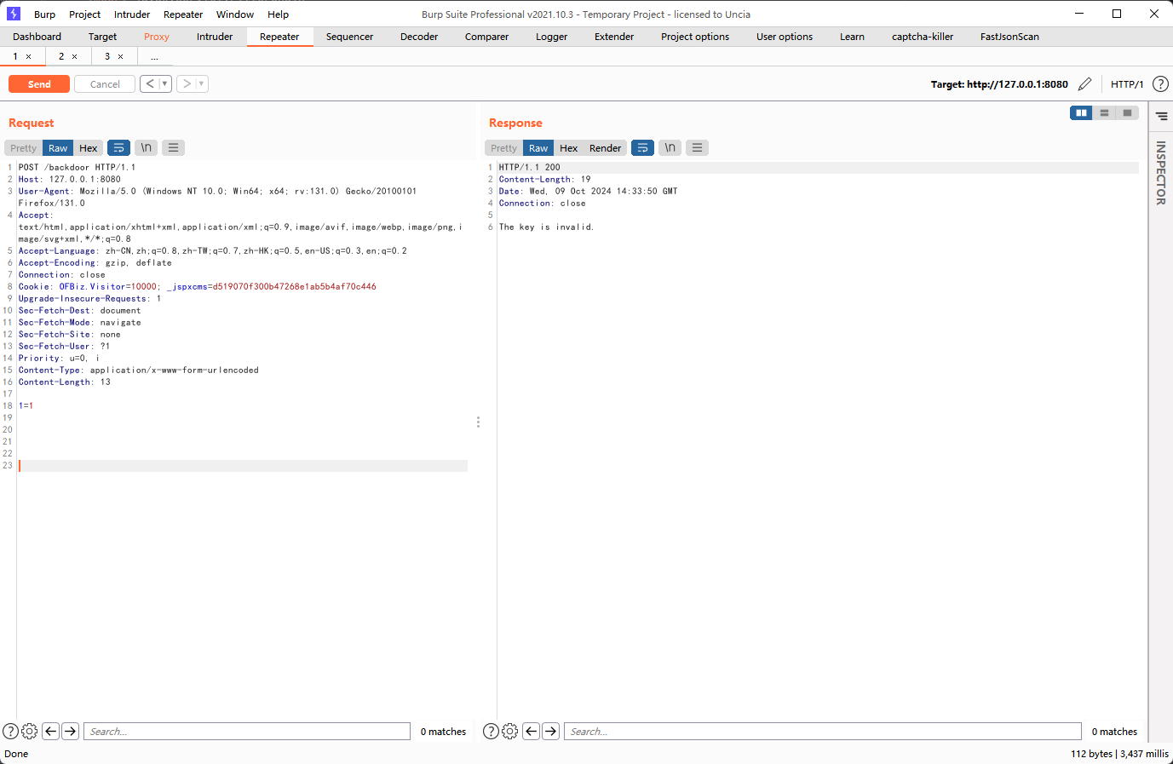Open help icon next to HTTP/1

tap(1160, 84)
